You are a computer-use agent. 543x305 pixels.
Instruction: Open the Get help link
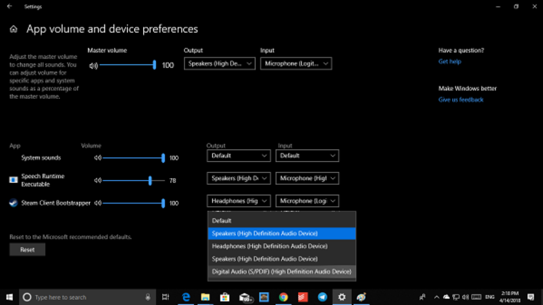[449, 61]
